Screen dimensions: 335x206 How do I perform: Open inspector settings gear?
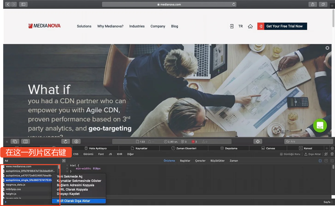click(x=332, y=148)
